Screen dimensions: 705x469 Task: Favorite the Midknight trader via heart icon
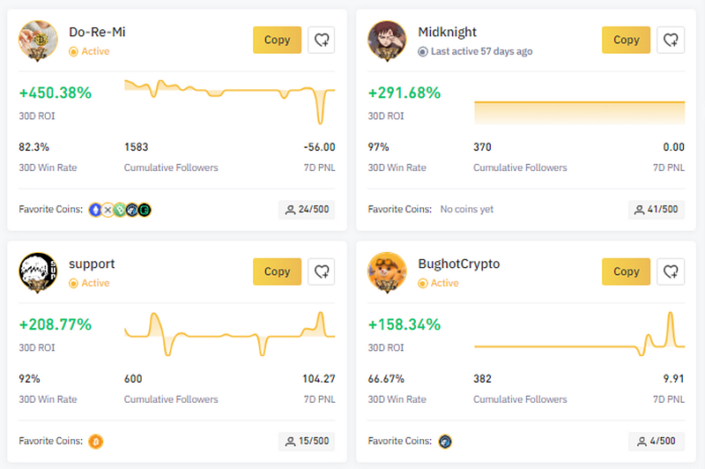671,40
